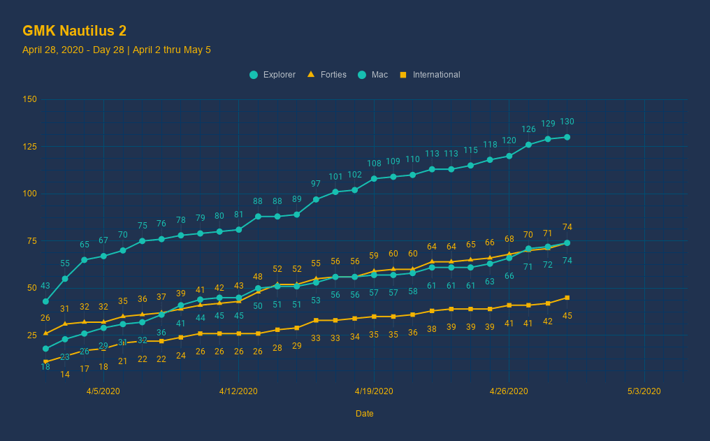Click the International data point labeled 45
This screenshot has height=441, width=710.
[x=567, y=298]
